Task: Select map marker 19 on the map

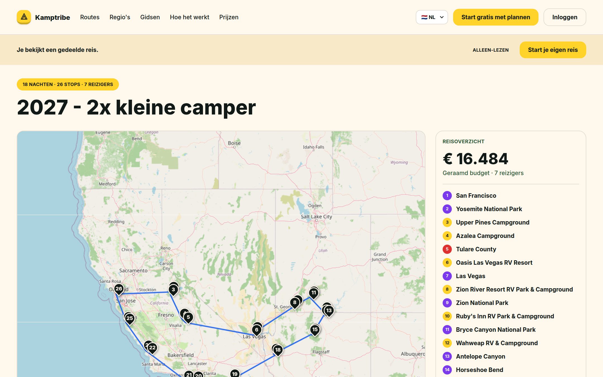Action: pyautogui.click(x=235, y=373)
